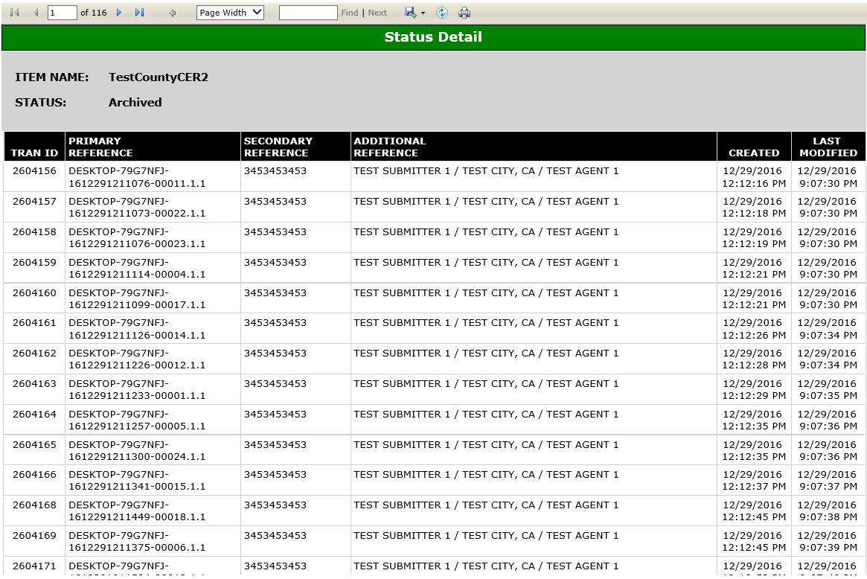Click the Next search link

point(377,13)
